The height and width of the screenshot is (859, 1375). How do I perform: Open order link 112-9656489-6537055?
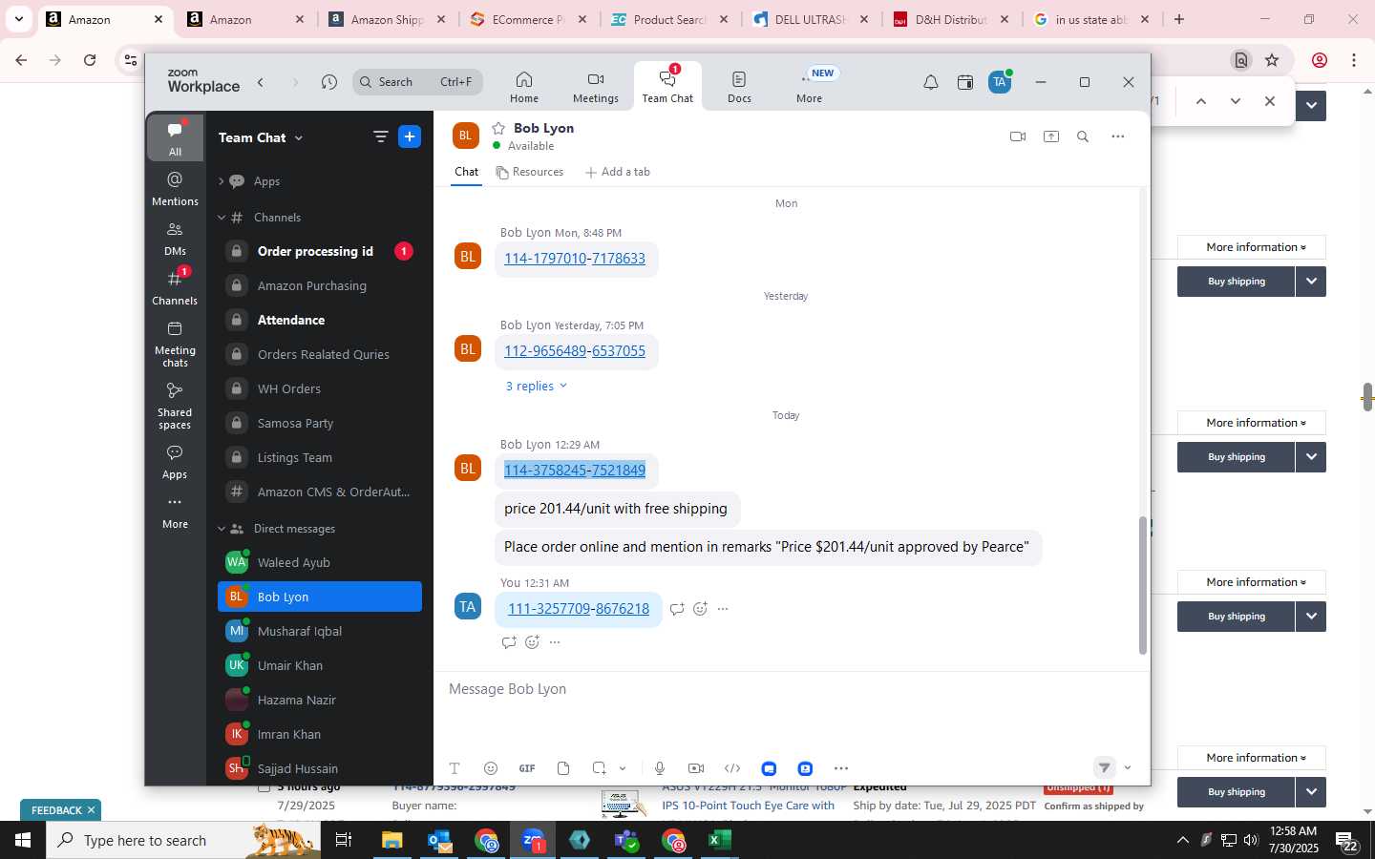tap(575, 351)
